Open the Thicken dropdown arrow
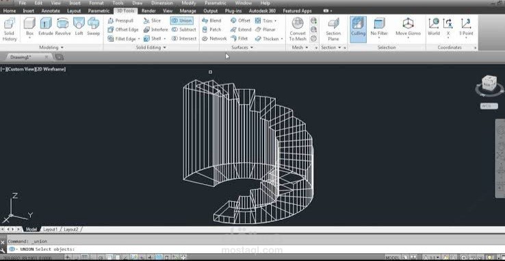Viewport: 505px width, 261px height. point(282,39)
